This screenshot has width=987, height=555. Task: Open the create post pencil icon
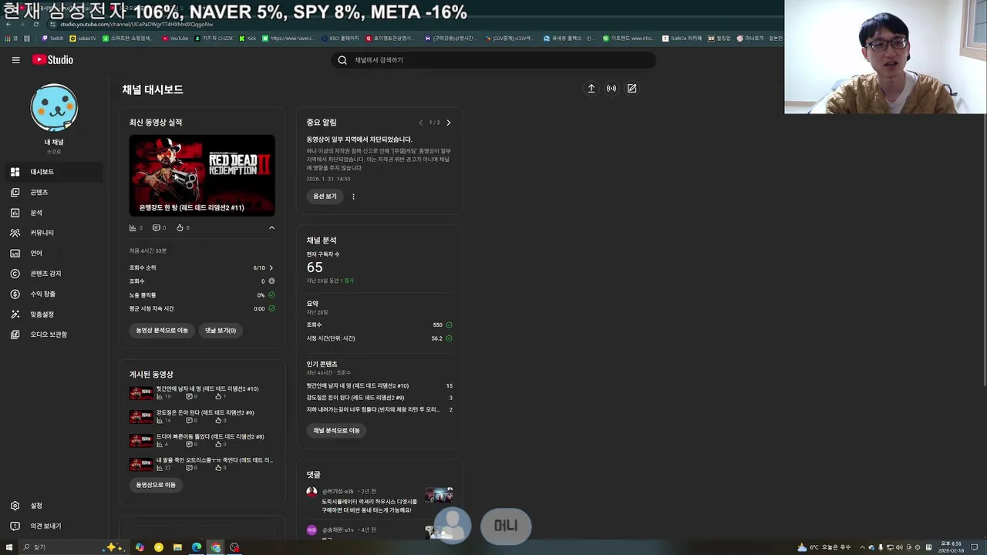[x=632, y=89]
